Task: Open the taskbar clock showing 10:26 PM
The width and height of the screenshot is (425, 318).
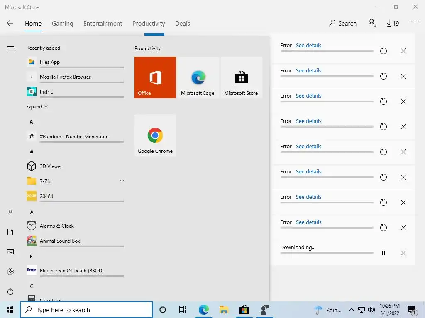Action: pyautogui.click(x=389, y=310)
